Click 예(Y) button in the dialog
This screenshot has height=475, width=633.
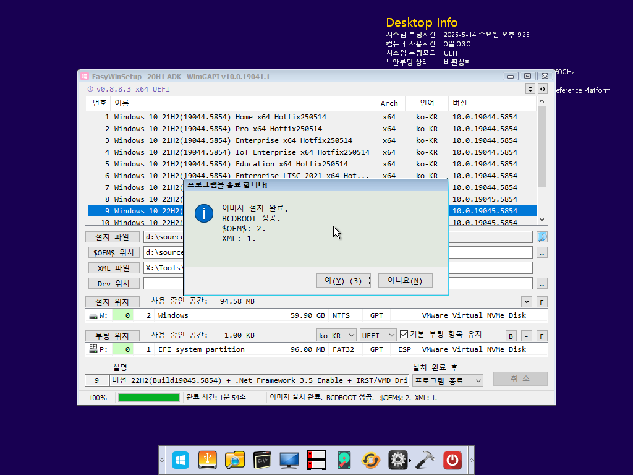(344, 281)
